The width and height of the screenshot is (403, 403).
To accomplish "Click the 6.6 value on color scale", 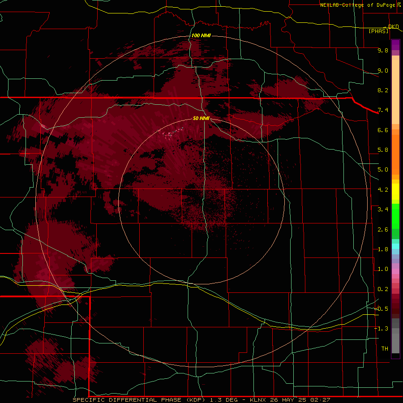I will click(x=383, y=130).
